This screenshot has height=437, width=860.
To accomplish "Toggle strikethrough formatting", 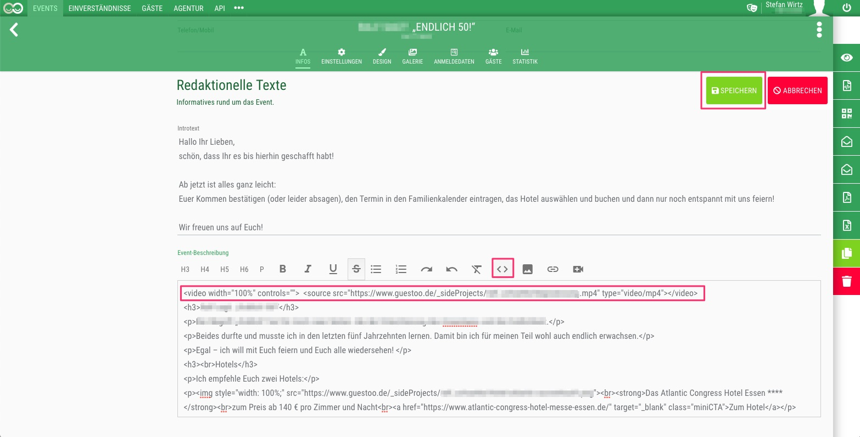I will tap(356, 269).
